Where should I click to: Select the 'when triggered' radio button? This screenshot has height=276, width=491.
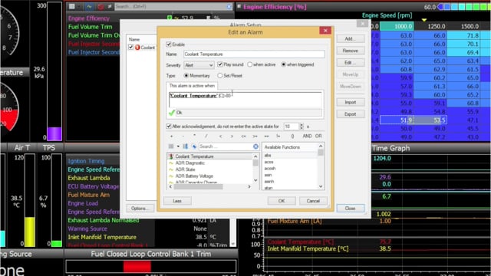[283, 64]
